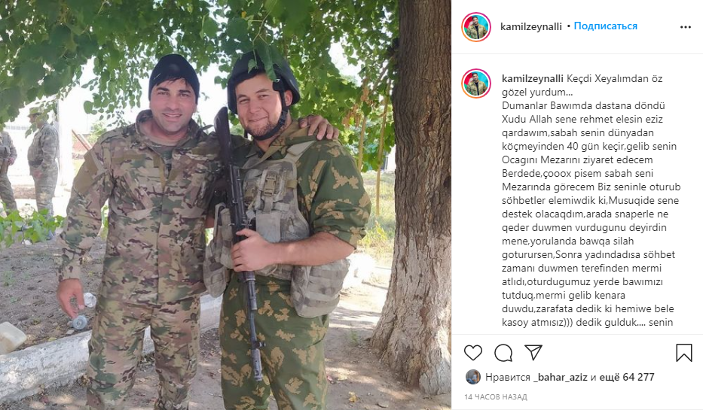Share the post using the paper plane icon
Screen dimensions: 703x410
point(533,353)
